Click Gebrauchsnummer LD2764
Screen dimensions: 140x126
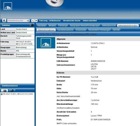pyautogui.click(x=94, y=64)
